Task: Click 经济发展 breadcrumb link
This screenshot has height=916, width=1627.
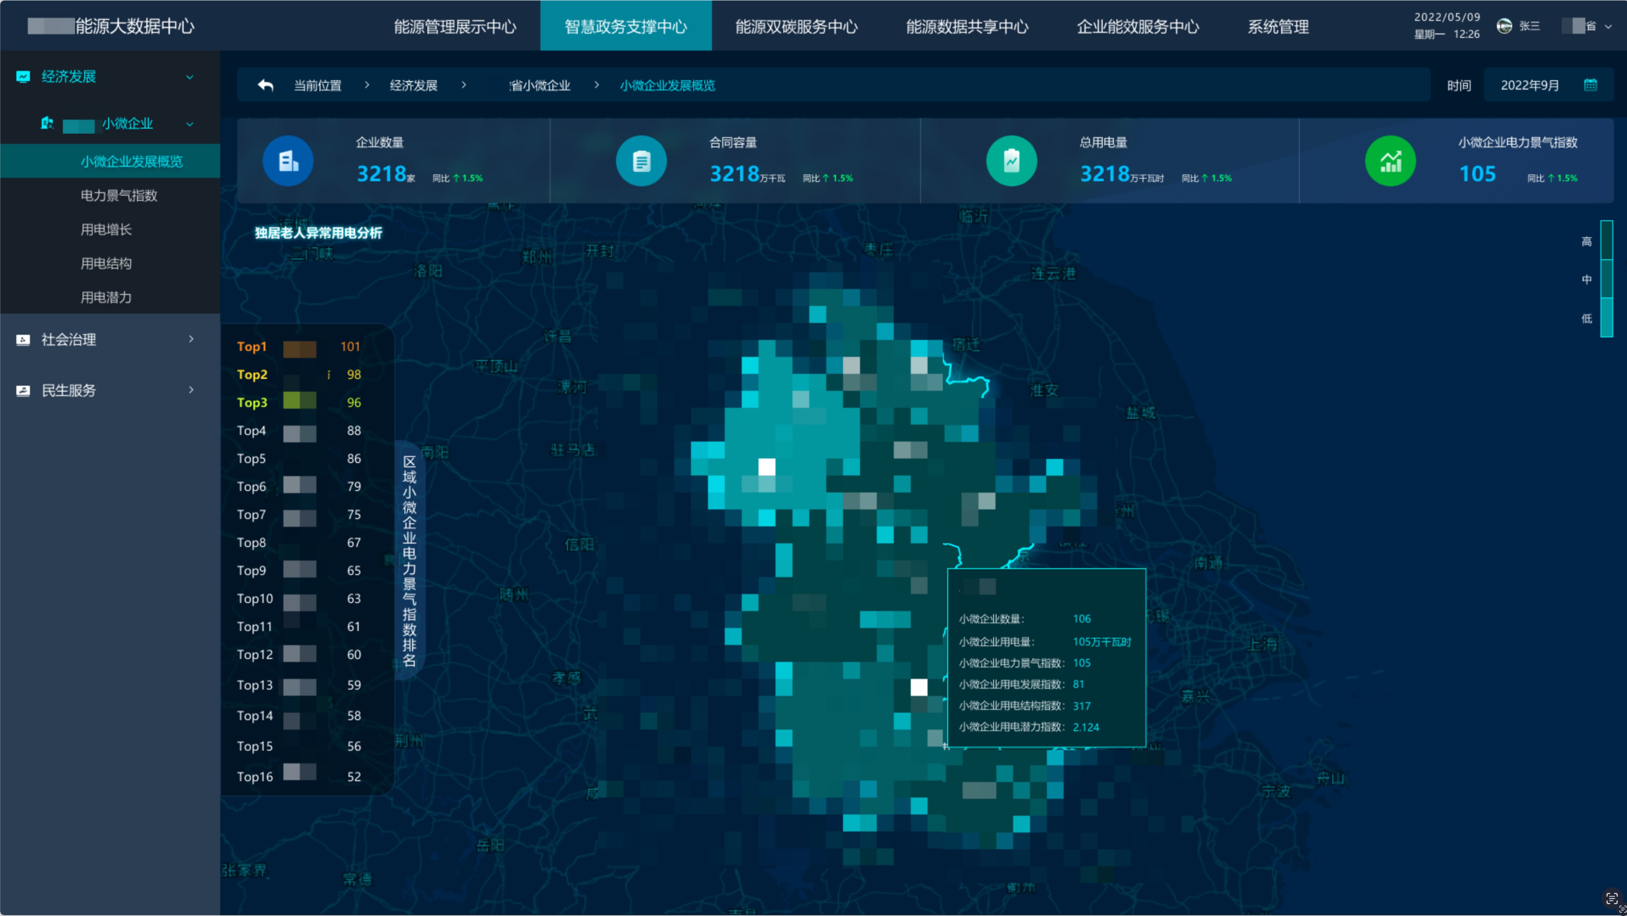Action: tap(414, 85)
